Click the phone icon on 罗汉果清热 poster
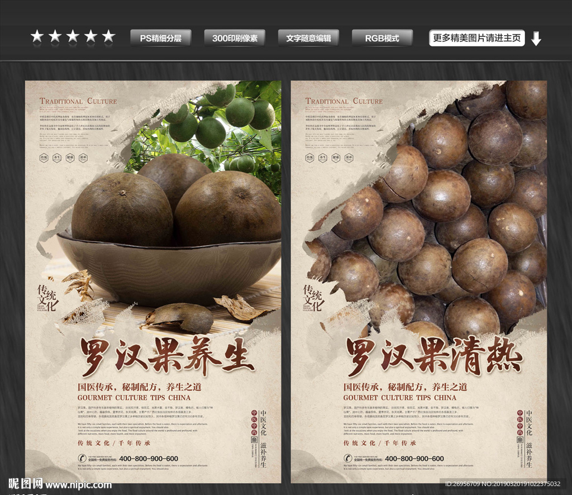This screenshot has width=572, height=495. 348,458
